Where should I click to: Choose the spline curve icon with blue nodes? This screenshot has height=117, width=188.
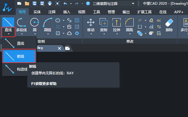click(69, 20)
